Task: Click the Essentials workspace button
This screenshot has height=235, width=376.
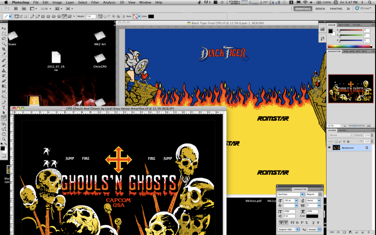Action: point(303,8)
